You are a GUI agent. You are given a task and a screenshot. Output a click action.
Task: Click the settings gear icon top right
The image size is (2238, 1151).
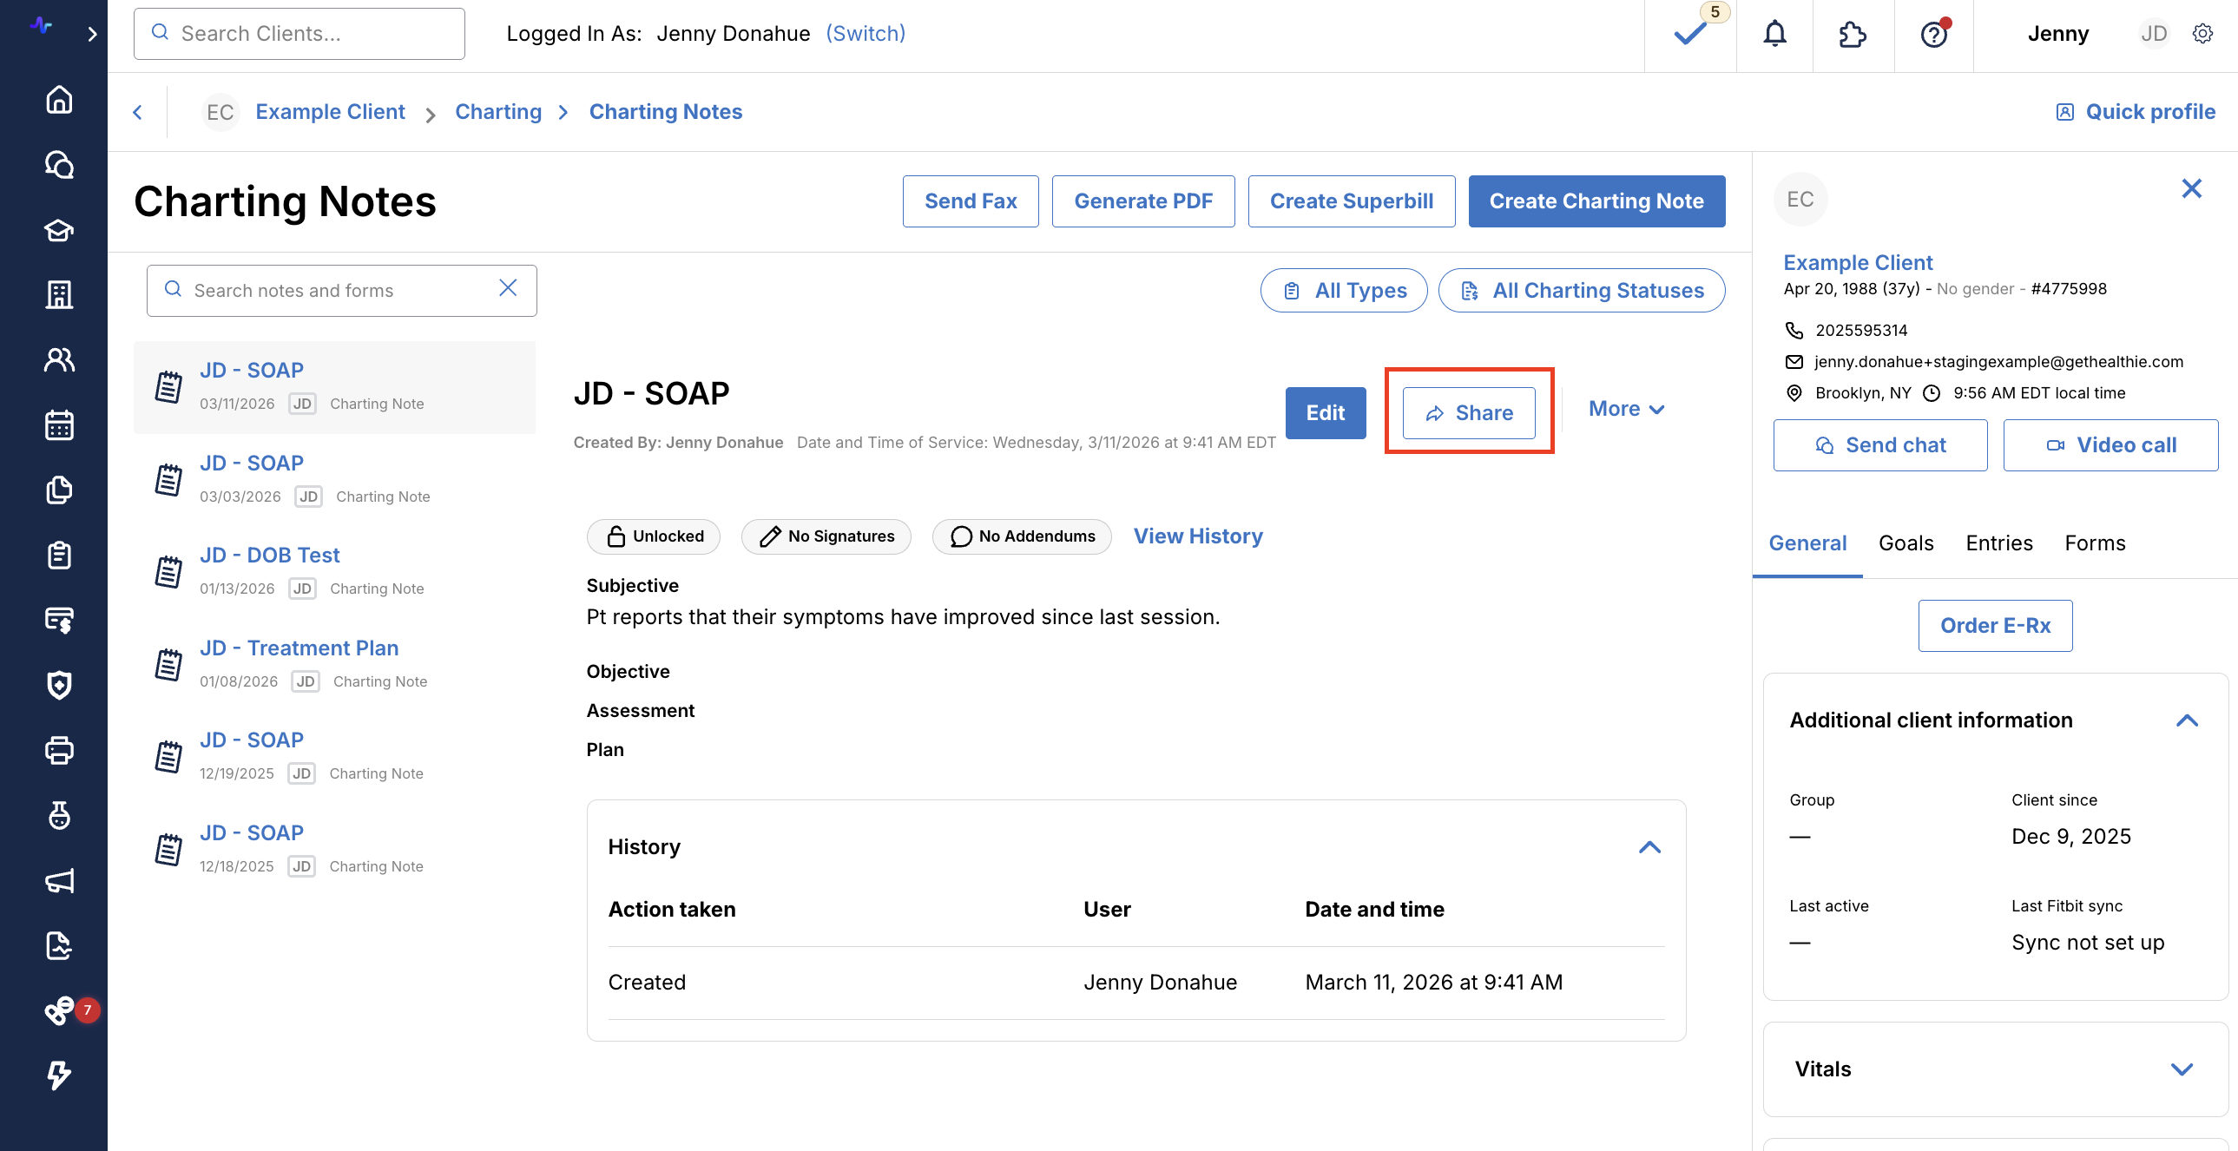(2202, 34)
